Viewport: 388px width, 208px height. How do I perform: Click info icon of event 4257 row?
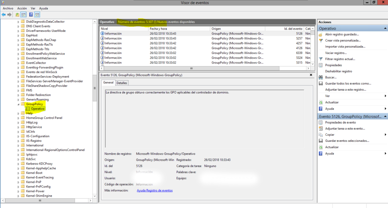pos(102,43)
